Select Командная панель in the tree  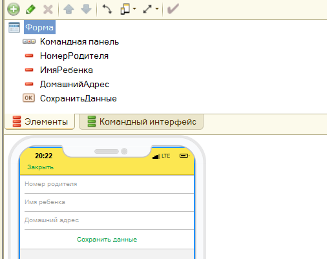coord(79,42)
